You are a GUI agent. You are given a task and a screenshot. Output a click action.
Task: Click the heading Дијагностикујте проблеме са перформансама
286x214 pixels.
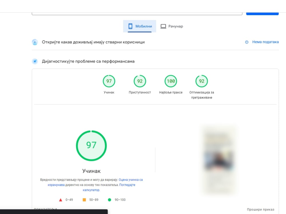[x=88, y=61]
